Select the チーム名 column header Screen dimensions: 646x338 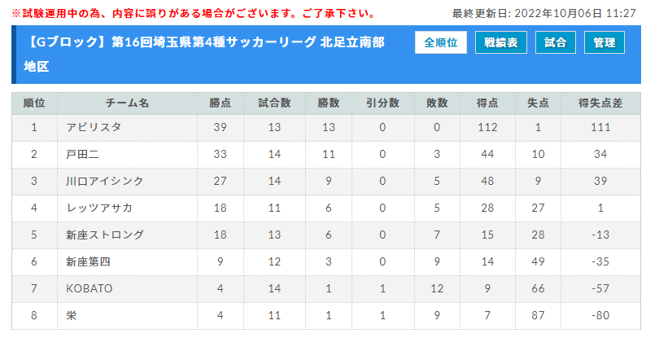coord(127,103)
